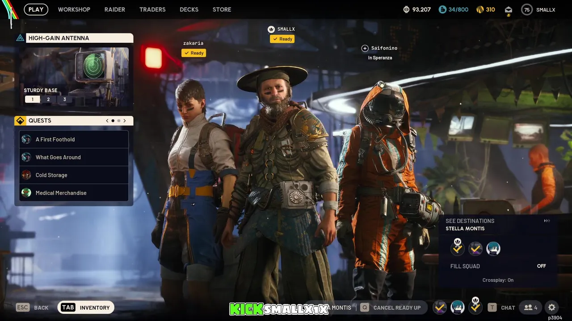
Task: Click the Cold Storage trader portrait
Action: [26, 175]
